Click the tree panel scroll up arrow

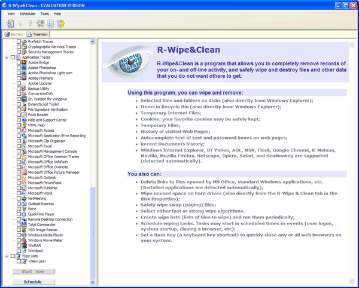(x=93, y=42)
